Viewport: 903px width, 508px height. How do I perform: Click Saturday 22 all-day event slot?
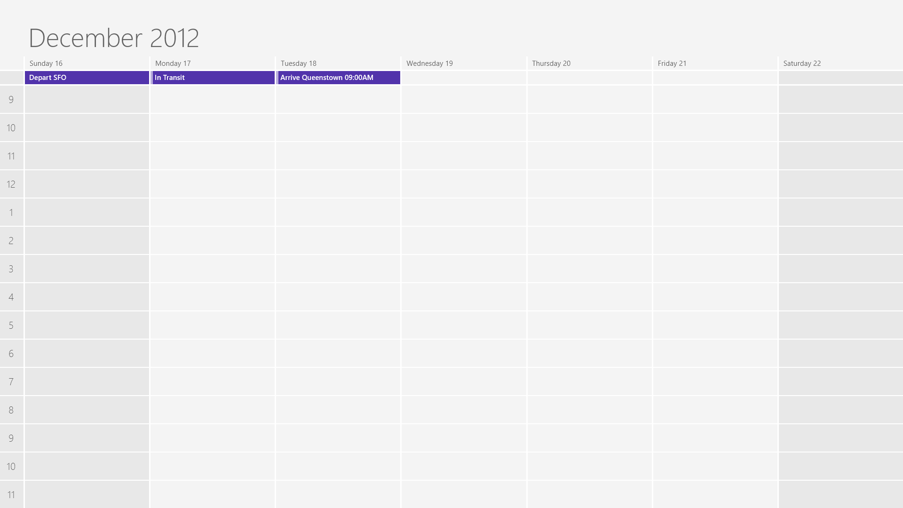point(840,78)
